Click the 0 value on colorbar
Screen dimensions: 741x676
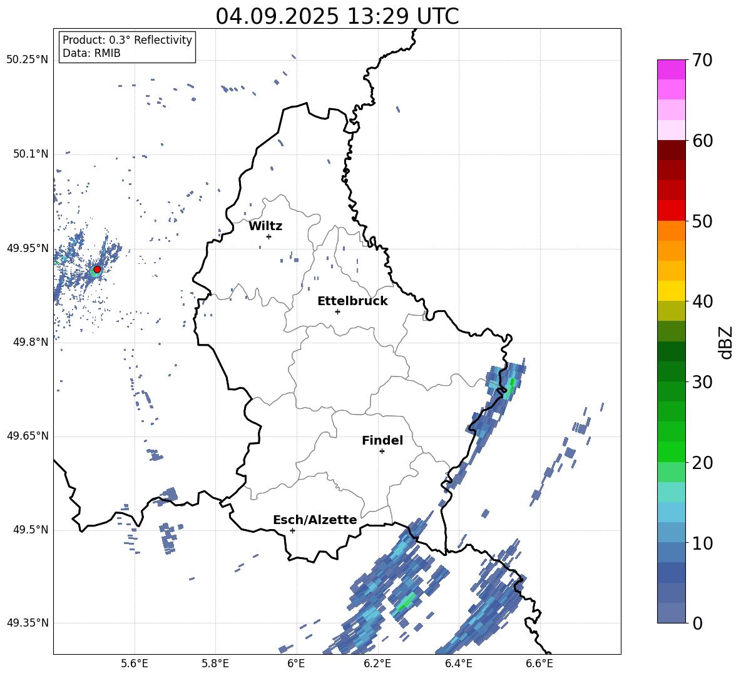tap(697, 623)
